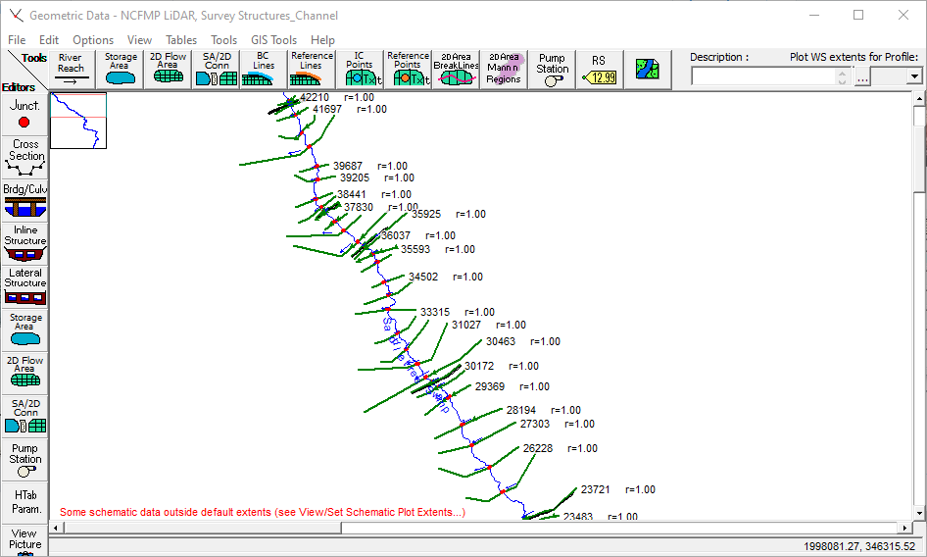Open the Tables menu
The width and height of the screenshot is (927, 557).
tap(181, 40)
